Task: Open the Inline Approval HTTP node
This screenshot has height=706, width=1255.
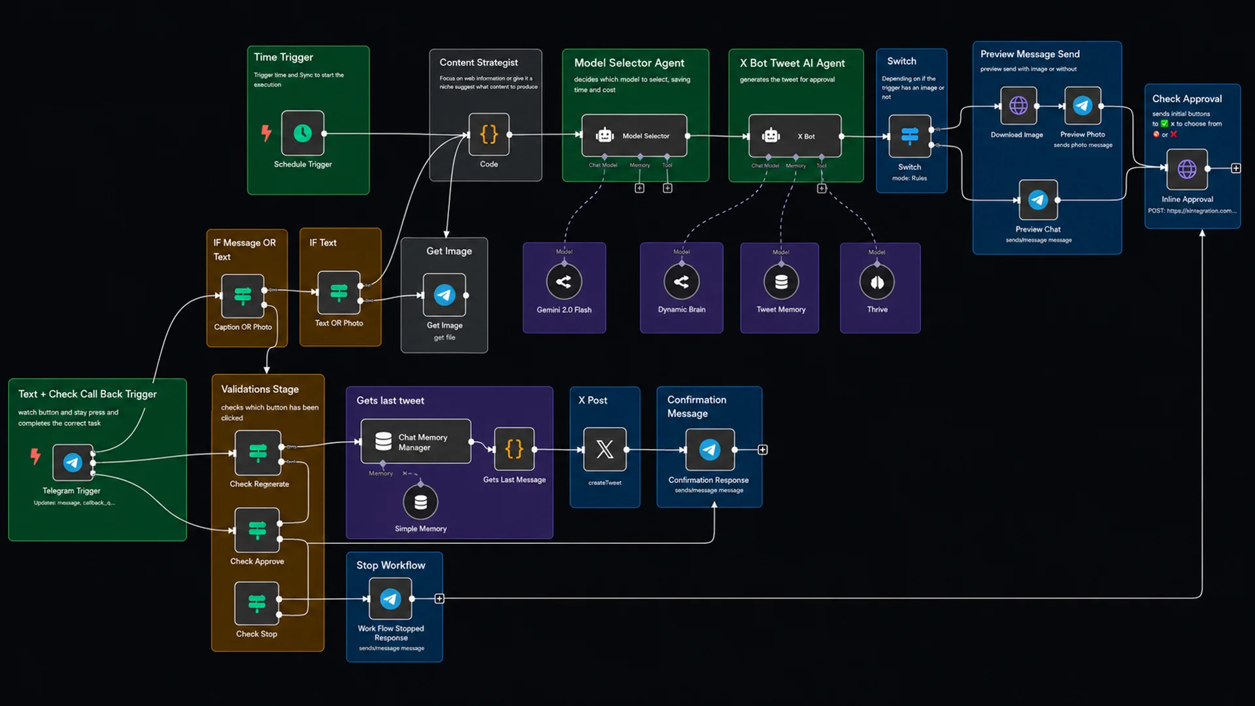Action: (x=1187, y=169)
